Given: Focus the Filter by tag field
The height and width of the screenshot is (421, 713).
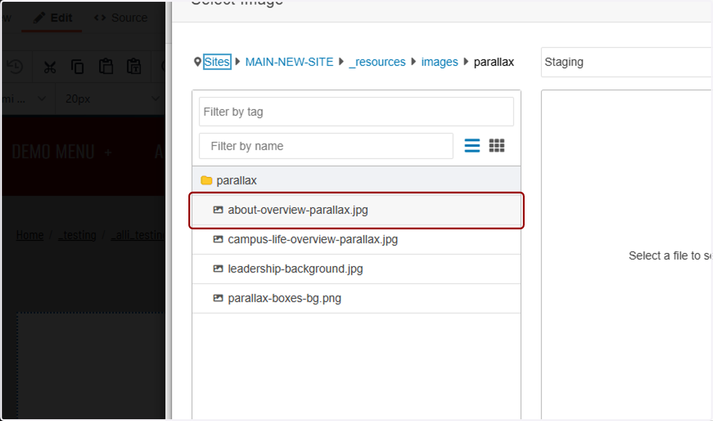Looking at the screenshot, I should 356,112.
